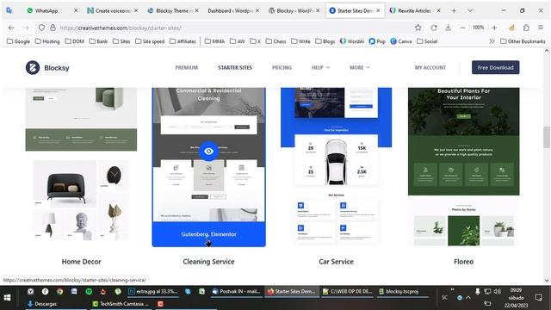
Task: Click the taskbar clock and date
Action: (517, 298)
